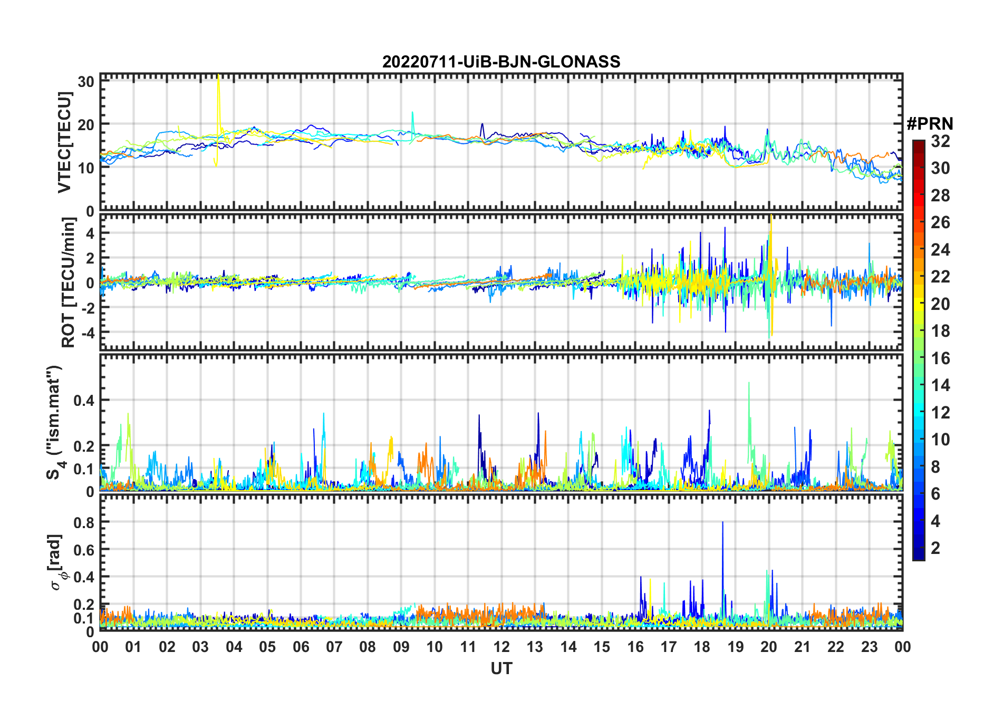The width and height of the screenshot is (1003, 701).
Task: Select UT axis hour label 03
Action: (x=200, y=647)
